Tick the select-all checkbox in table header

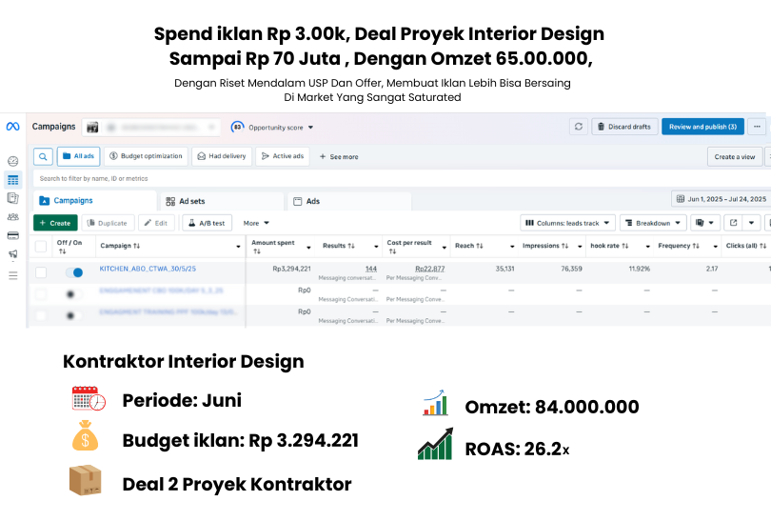click(x=41, y=246)
